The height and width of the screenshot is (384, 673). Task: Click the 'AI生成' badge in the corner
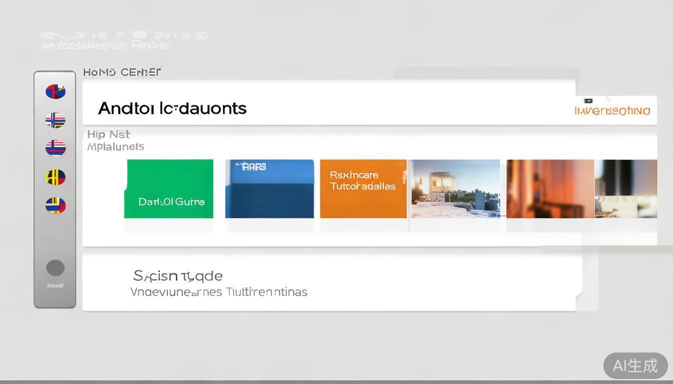635,366
